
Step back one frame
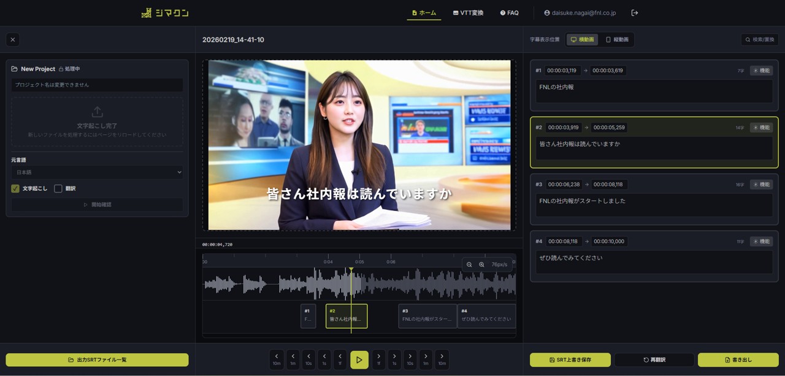pyautogui.click(x=340, y=359)
